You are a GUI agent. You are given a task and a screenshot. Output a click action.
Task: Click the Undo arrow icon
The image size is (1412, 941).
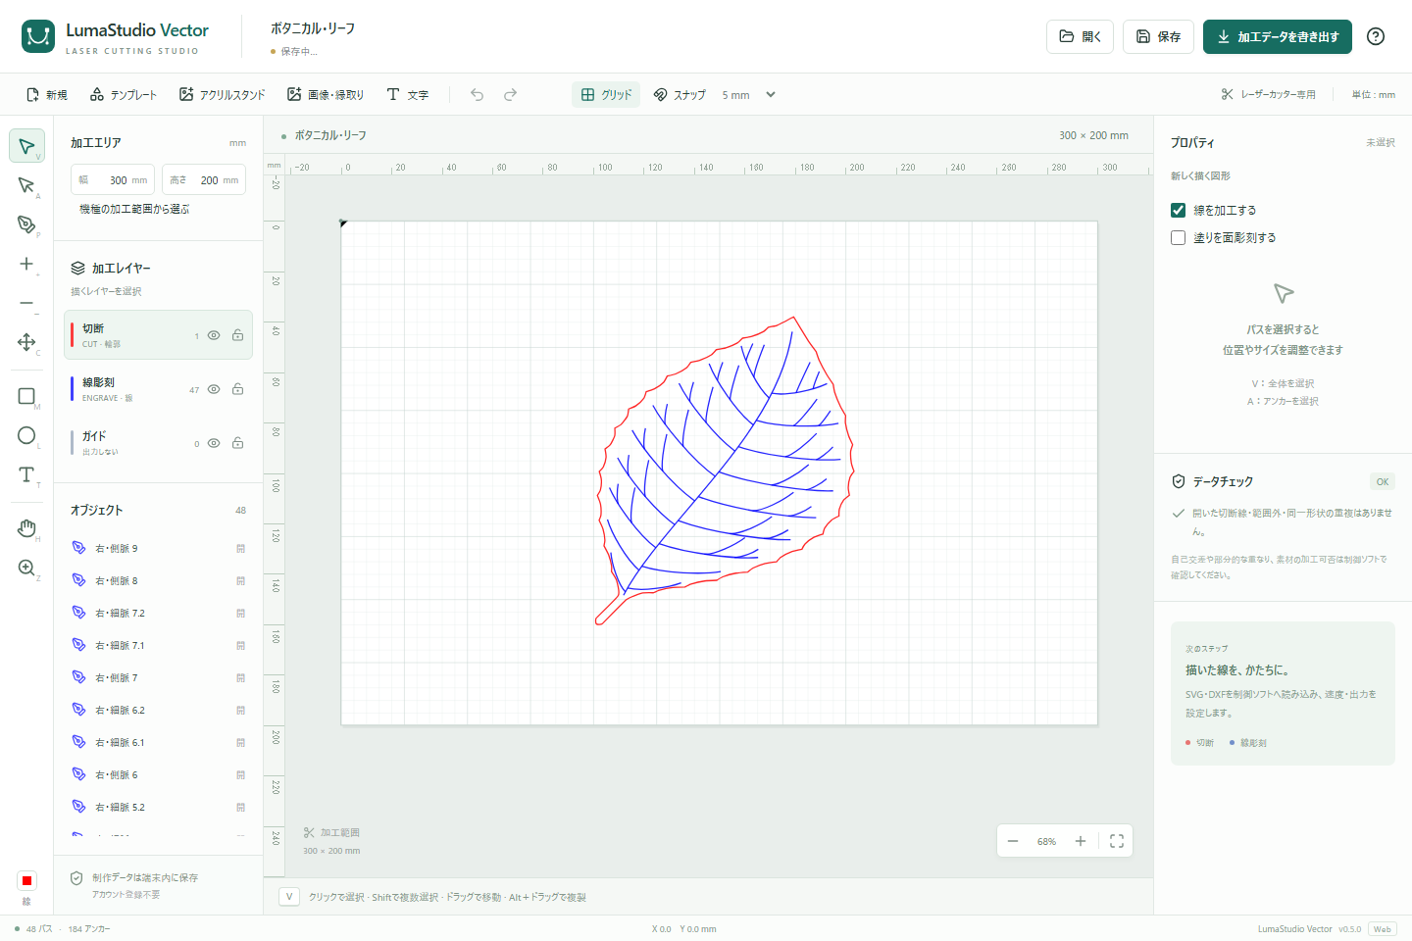478,95
